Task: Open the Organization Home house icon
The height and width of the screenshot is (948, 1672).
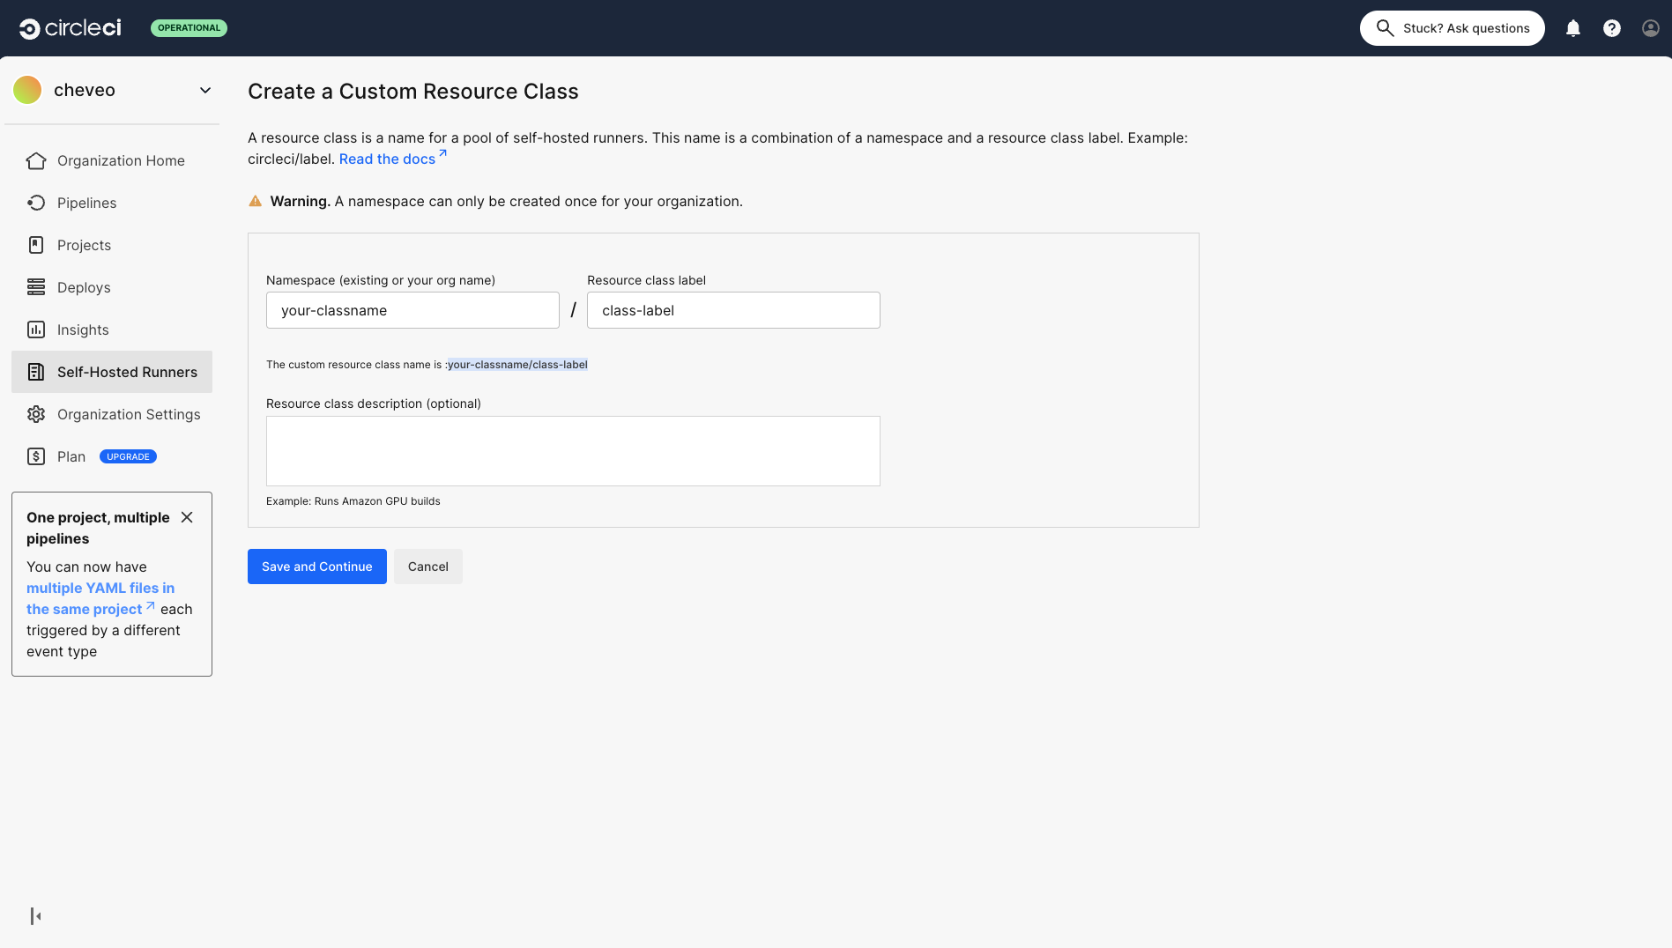Action: click(x=35, y=159)
